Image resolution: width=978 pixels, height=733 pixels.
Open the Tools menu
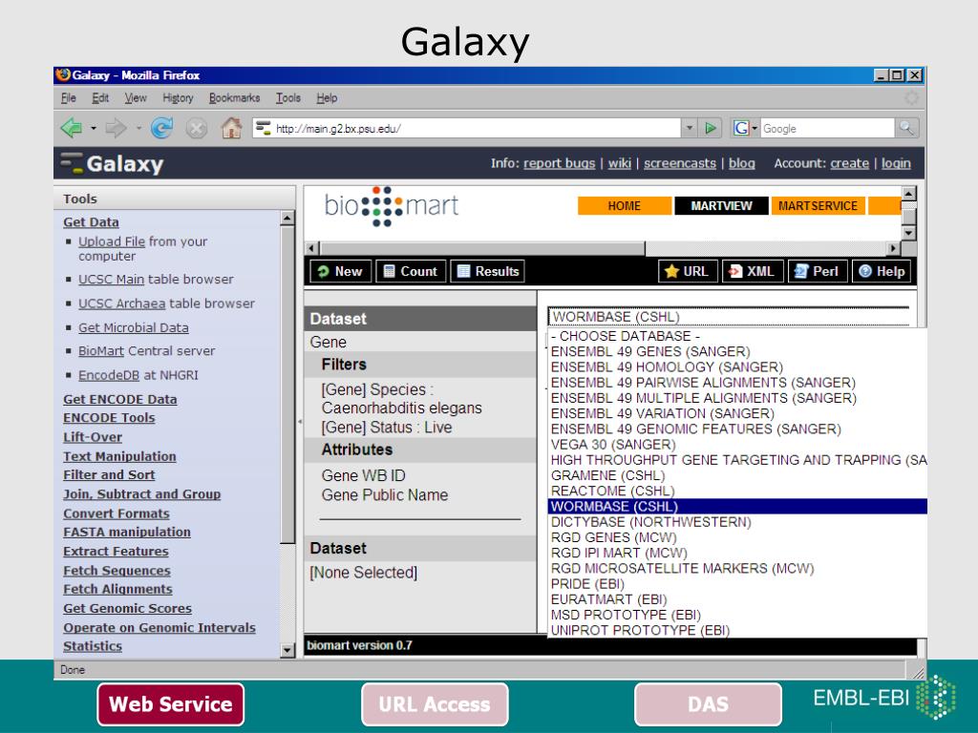click(288, 98)
